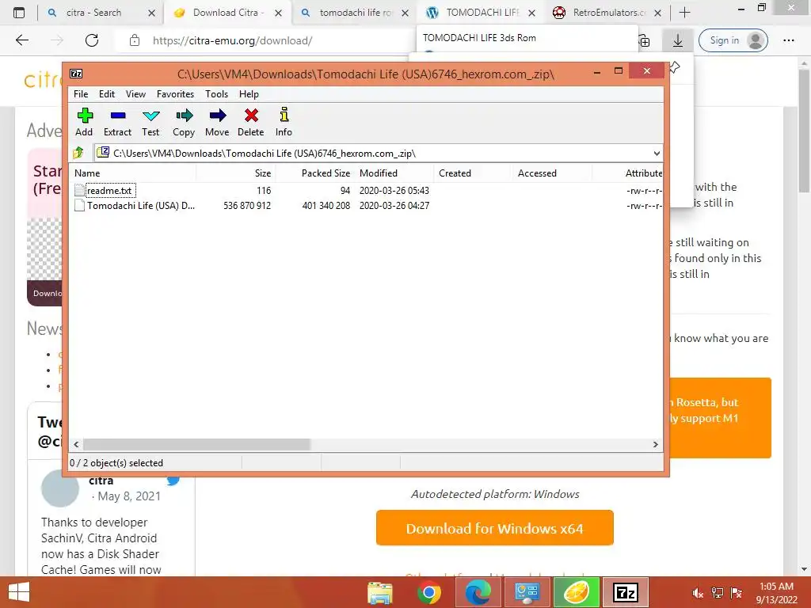Viewport: 811px width, 608px height.
Task: Open the control panel taskbar icon
Action: click(x=527, y=592)
